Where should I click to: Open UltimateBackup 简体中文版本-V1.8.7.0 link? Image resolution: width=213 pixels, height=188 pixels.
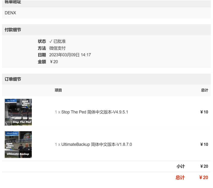pyautogui.click(x=96, y=144)
